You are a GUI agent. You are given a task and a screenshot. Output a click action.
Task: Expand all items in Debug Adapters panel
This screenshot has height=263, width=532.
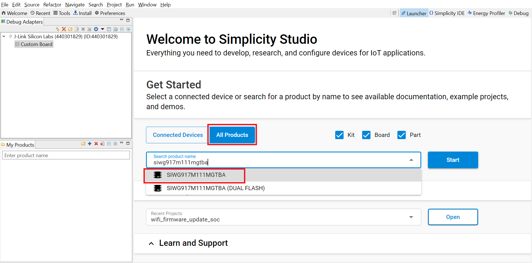128,29
